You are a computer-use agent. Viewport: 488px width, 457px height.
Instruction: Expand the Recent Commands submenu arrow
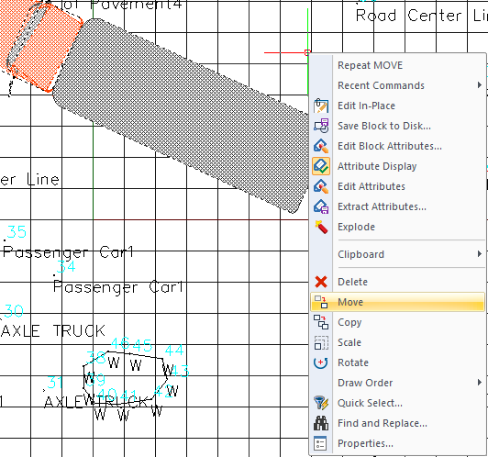[480, 85]
